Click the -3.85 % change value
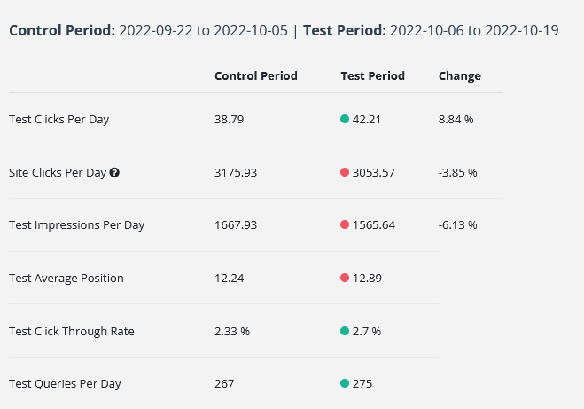Image resolution: width=584 pixels, height=409 pixels. click(x=457, y=173)
